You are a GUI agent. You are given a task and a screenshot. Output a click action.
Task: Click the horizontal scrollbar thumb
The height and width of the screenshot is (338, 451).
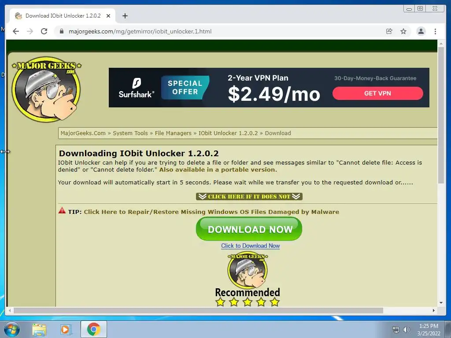[x=199, y=310]
